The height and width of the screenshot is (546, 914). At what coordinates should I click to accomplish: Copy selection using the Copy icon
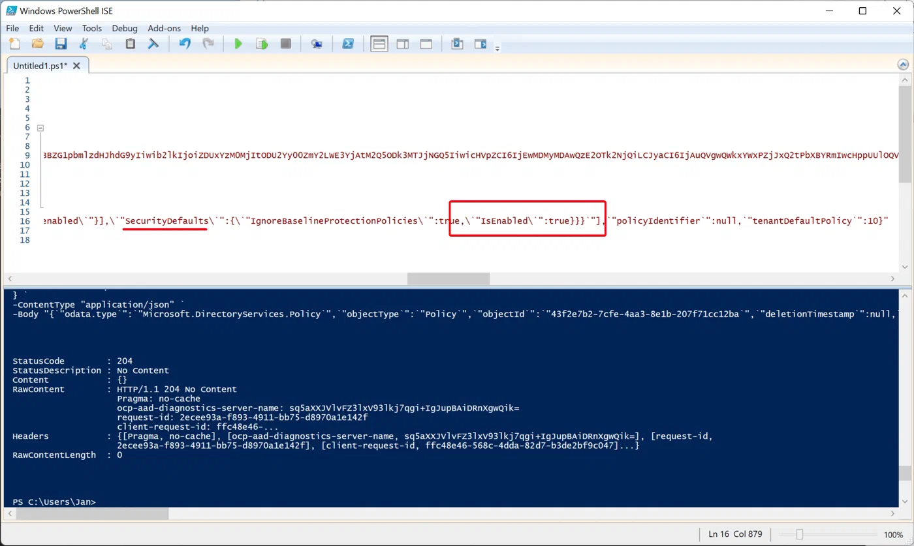point(106,44)
